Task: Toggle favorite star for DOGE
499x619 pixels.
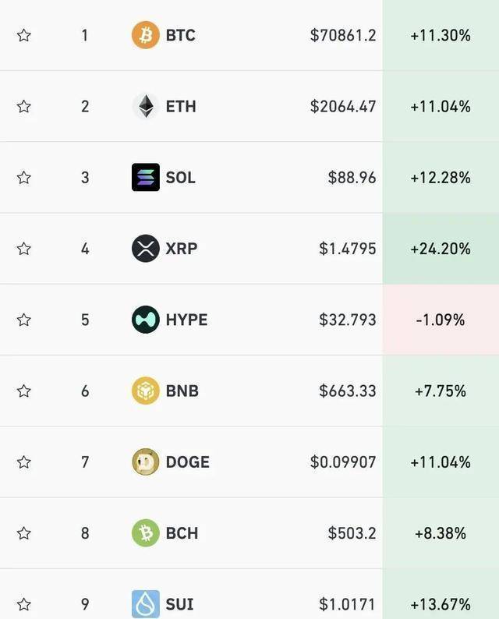Action: click(x=24, y=462)
